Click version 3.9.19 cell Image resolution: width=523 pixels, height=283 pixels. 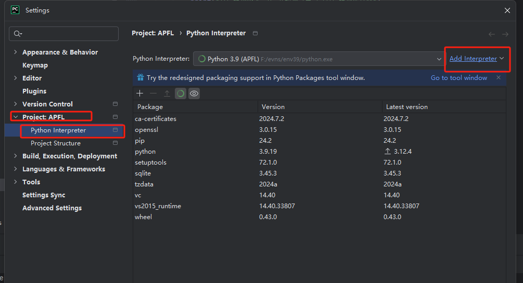click(268, 152)
